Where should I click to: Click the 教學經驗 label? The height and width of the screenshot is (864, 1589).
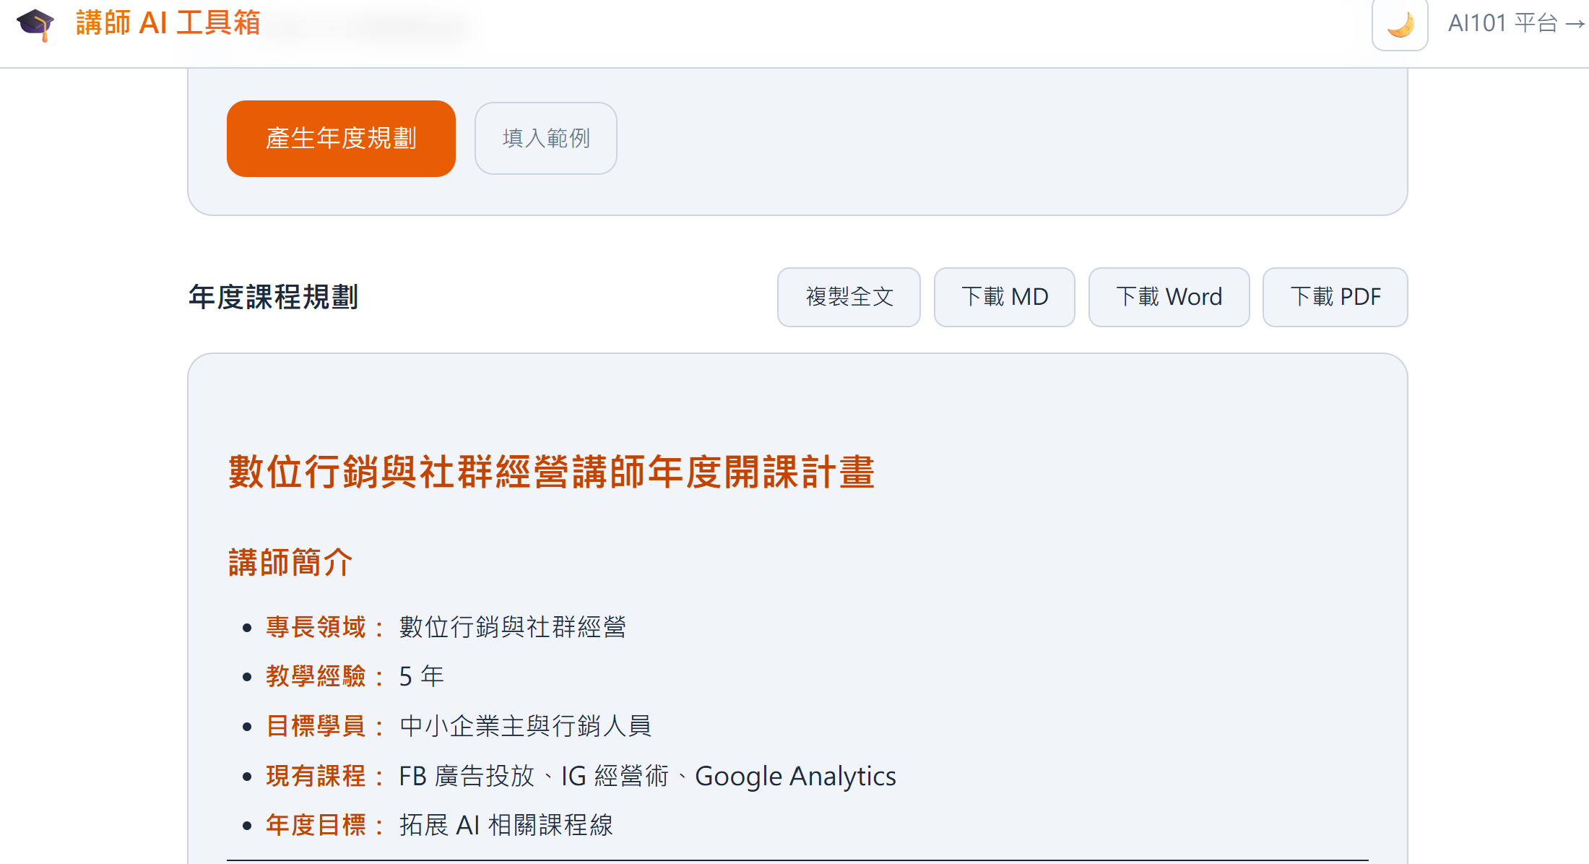click(316, 676)
